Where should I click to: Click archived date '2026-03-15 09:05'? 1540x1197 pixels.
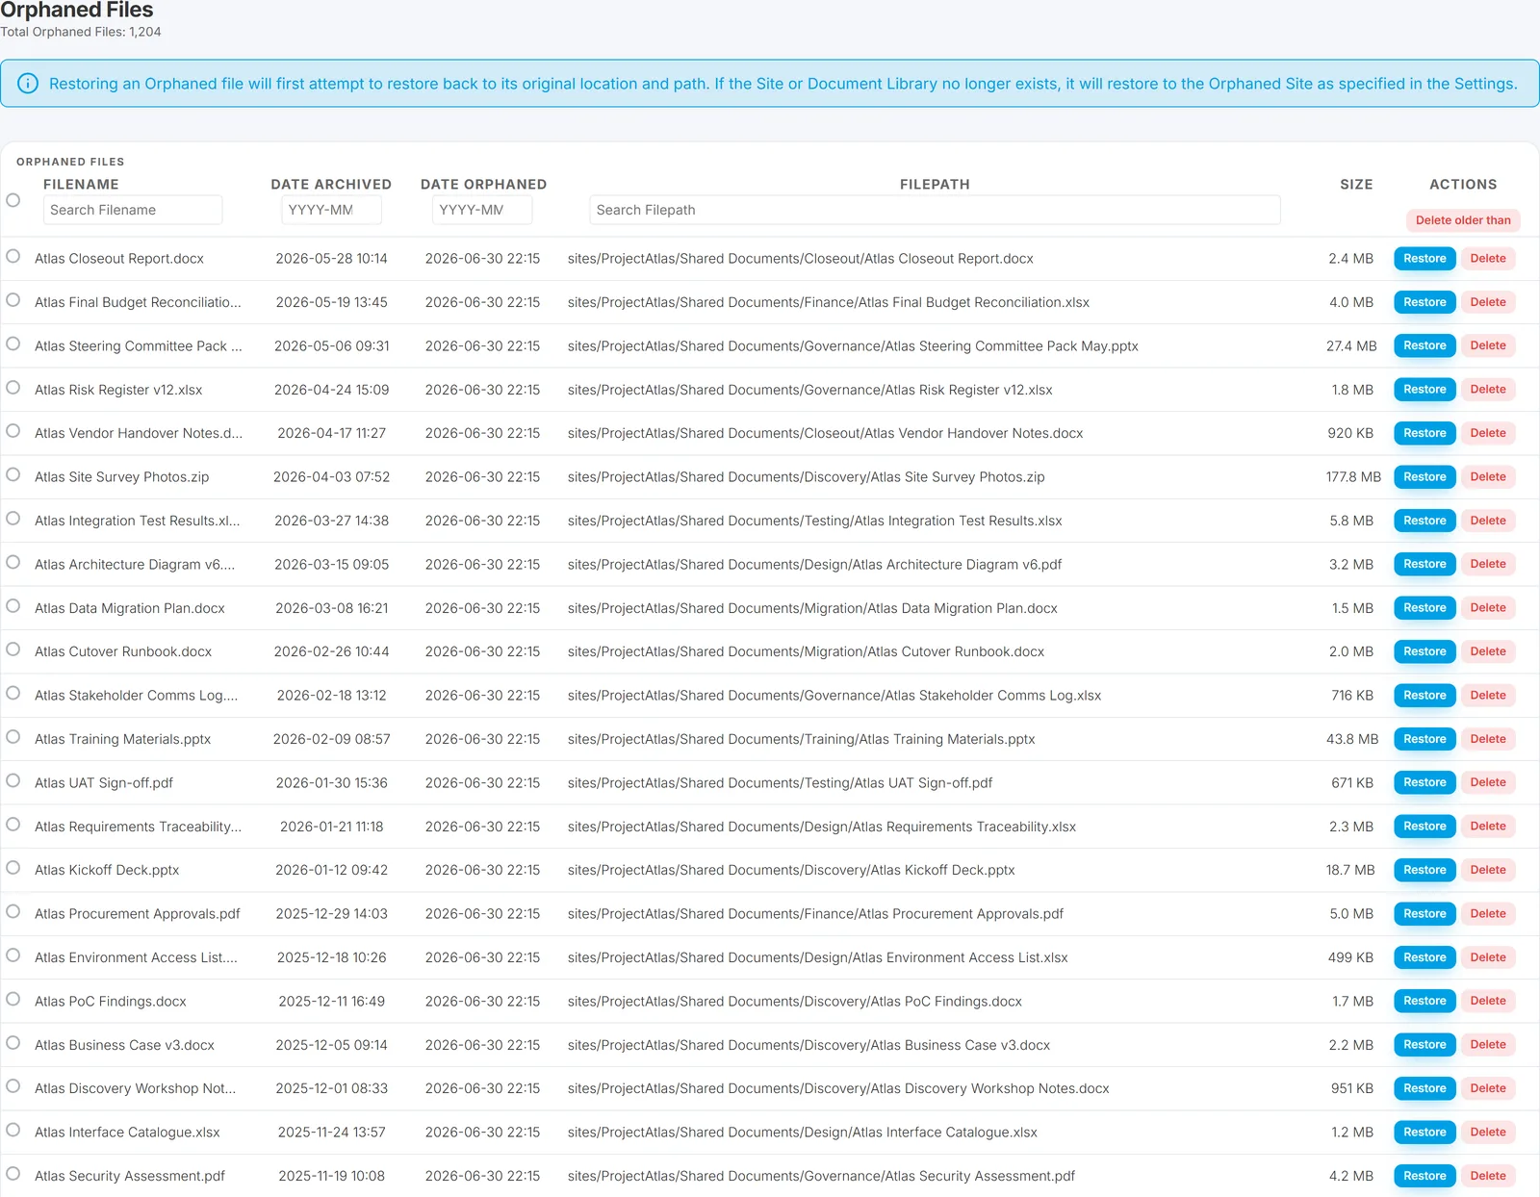click(332, 565)
